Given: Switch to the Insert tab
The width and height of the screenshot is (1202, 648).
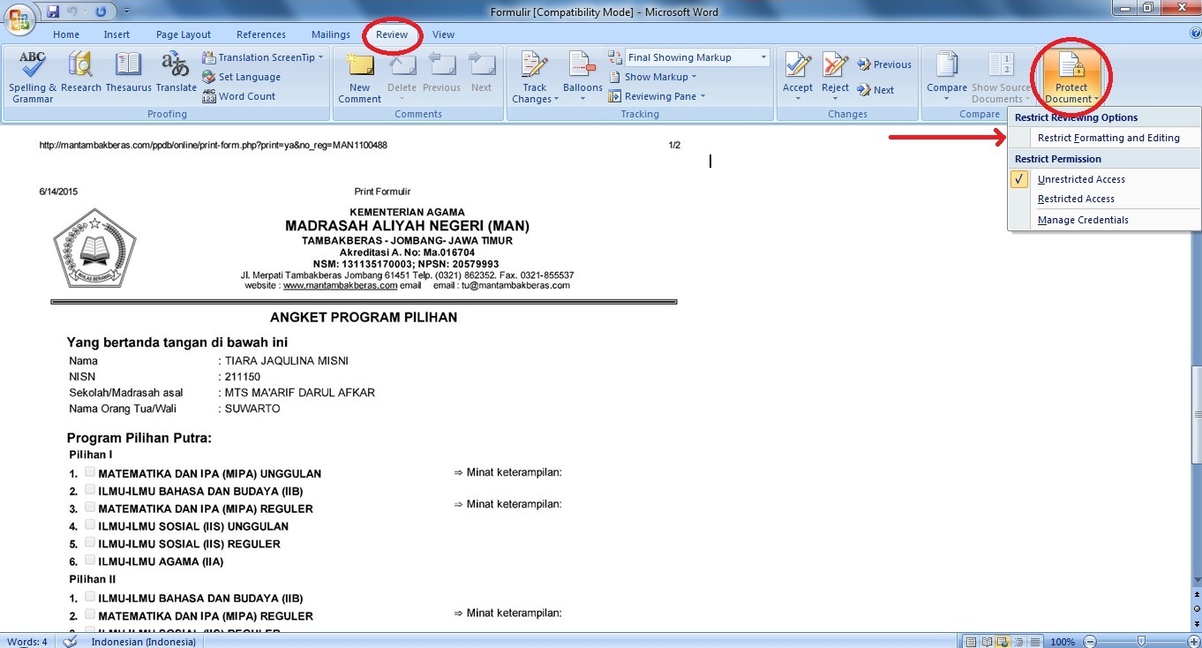Looking at the screenshot, I should coord(116,34).
